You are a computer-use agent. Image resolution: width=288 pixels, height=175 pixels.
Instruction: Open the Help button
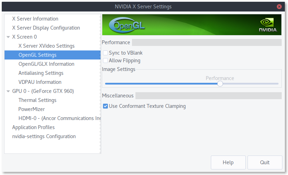228,162
